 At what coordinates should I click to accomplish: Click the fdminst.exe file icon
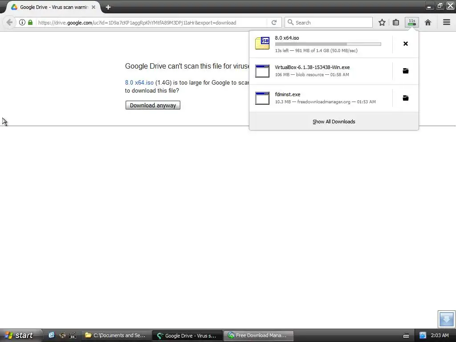[262, 98]
